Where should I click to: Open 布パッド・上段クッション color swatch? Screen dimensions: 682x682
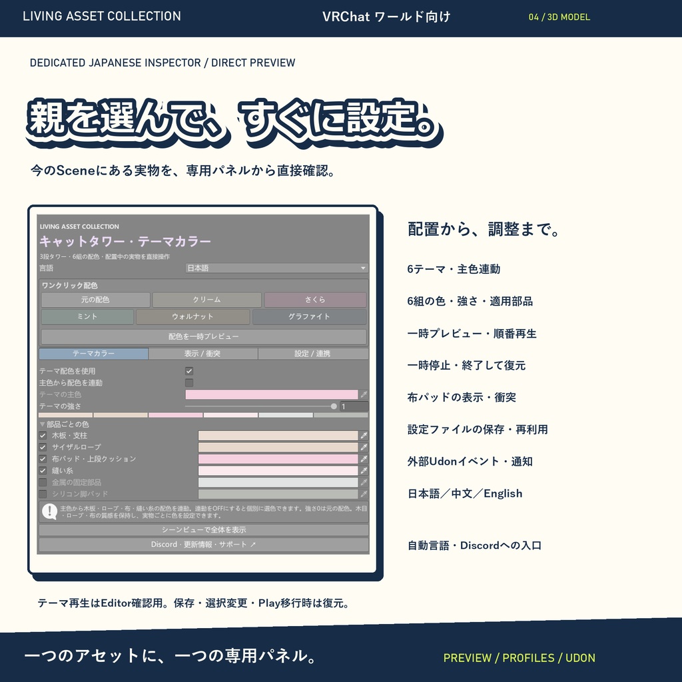click(278, 459)
